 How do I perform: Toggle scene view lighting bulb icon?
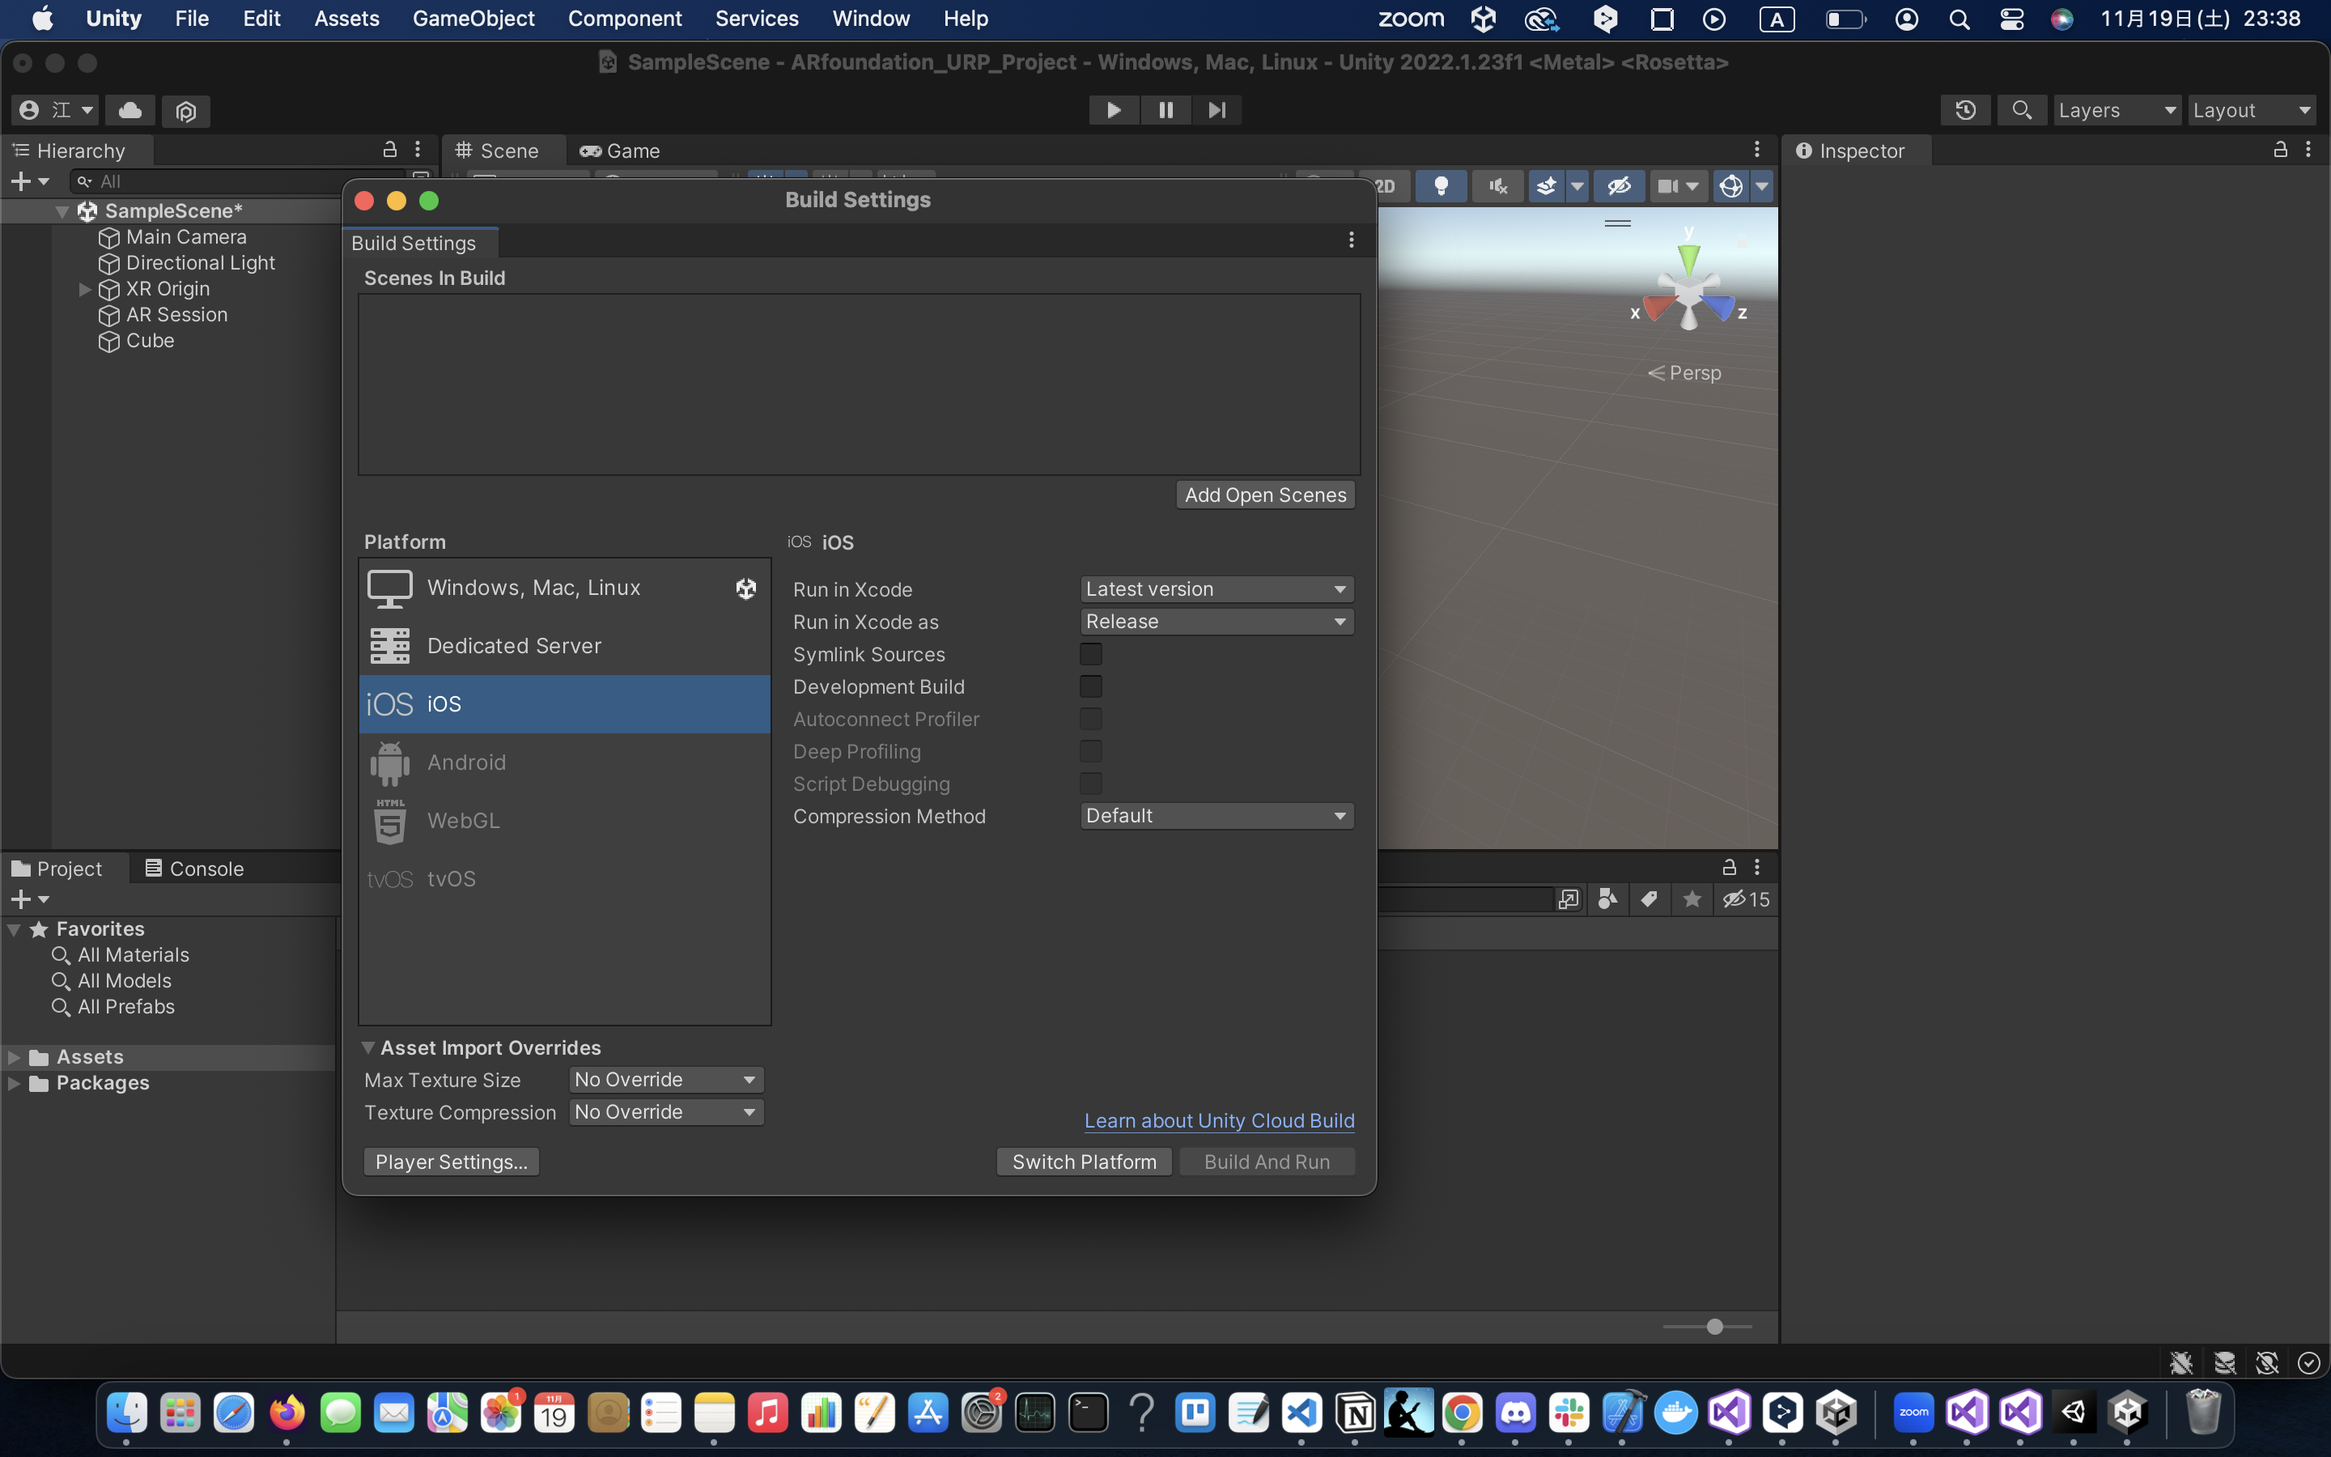pyautogui.click(x=1442, y=186)
